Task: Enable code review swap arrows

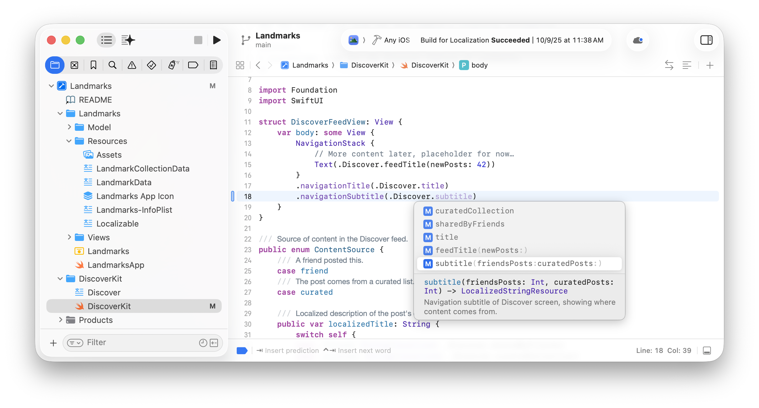Action: tap(669, 65)
